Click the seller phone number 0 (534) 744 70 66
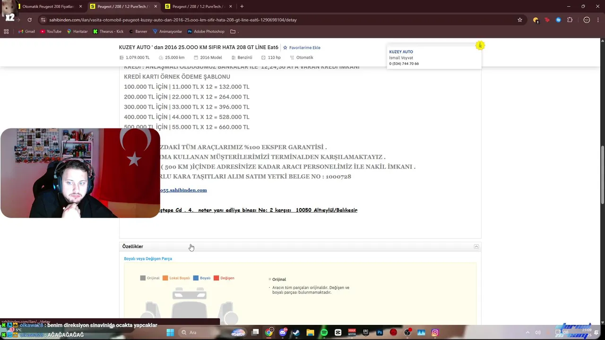The height and width of the screenshot is (340, 605). pos(404,64)
